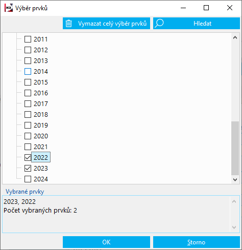Image resolution: width=242 pixels, height=250 pixels.
Task: Click the trash can icon
Action: click(x=69, y=24)
